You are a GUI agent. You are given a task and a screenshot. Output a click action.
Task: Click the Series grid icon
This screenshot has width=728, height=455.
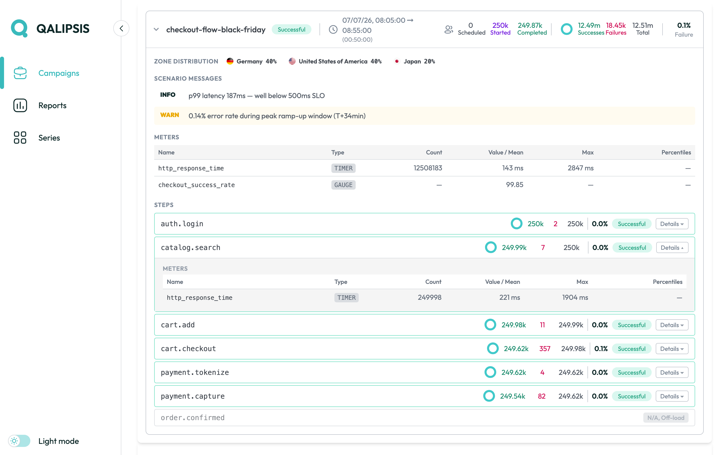[x=20, y=138]
